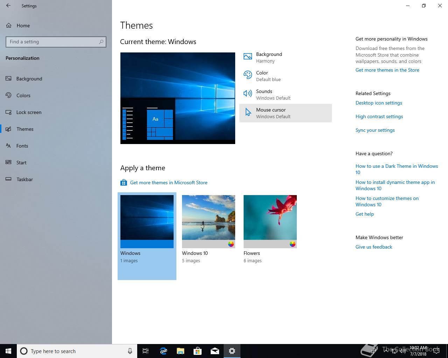Open Background Harmony theme option
Image resolution: width=448 pixels, height=358 pixels.
click(x=285, y=57)
